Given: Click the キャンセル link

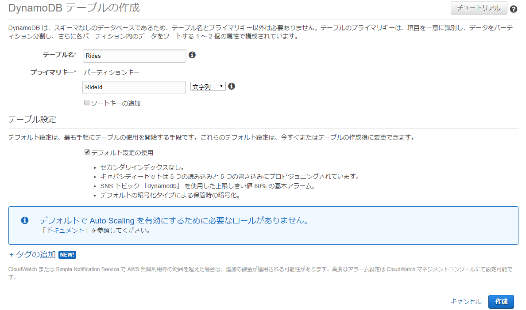Looking at the screenshot, I should 466,302.
